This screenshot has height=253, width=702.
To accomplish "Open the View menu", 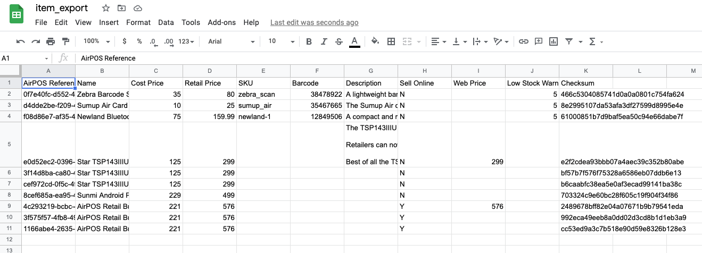I will [83, 22].
